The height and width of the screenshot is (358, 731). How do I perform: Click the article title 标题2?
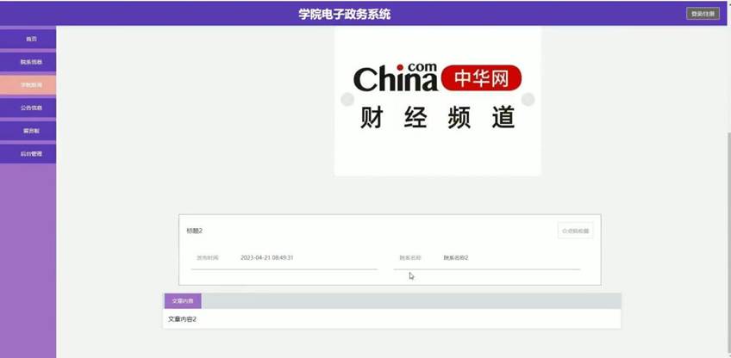point(195,231)
